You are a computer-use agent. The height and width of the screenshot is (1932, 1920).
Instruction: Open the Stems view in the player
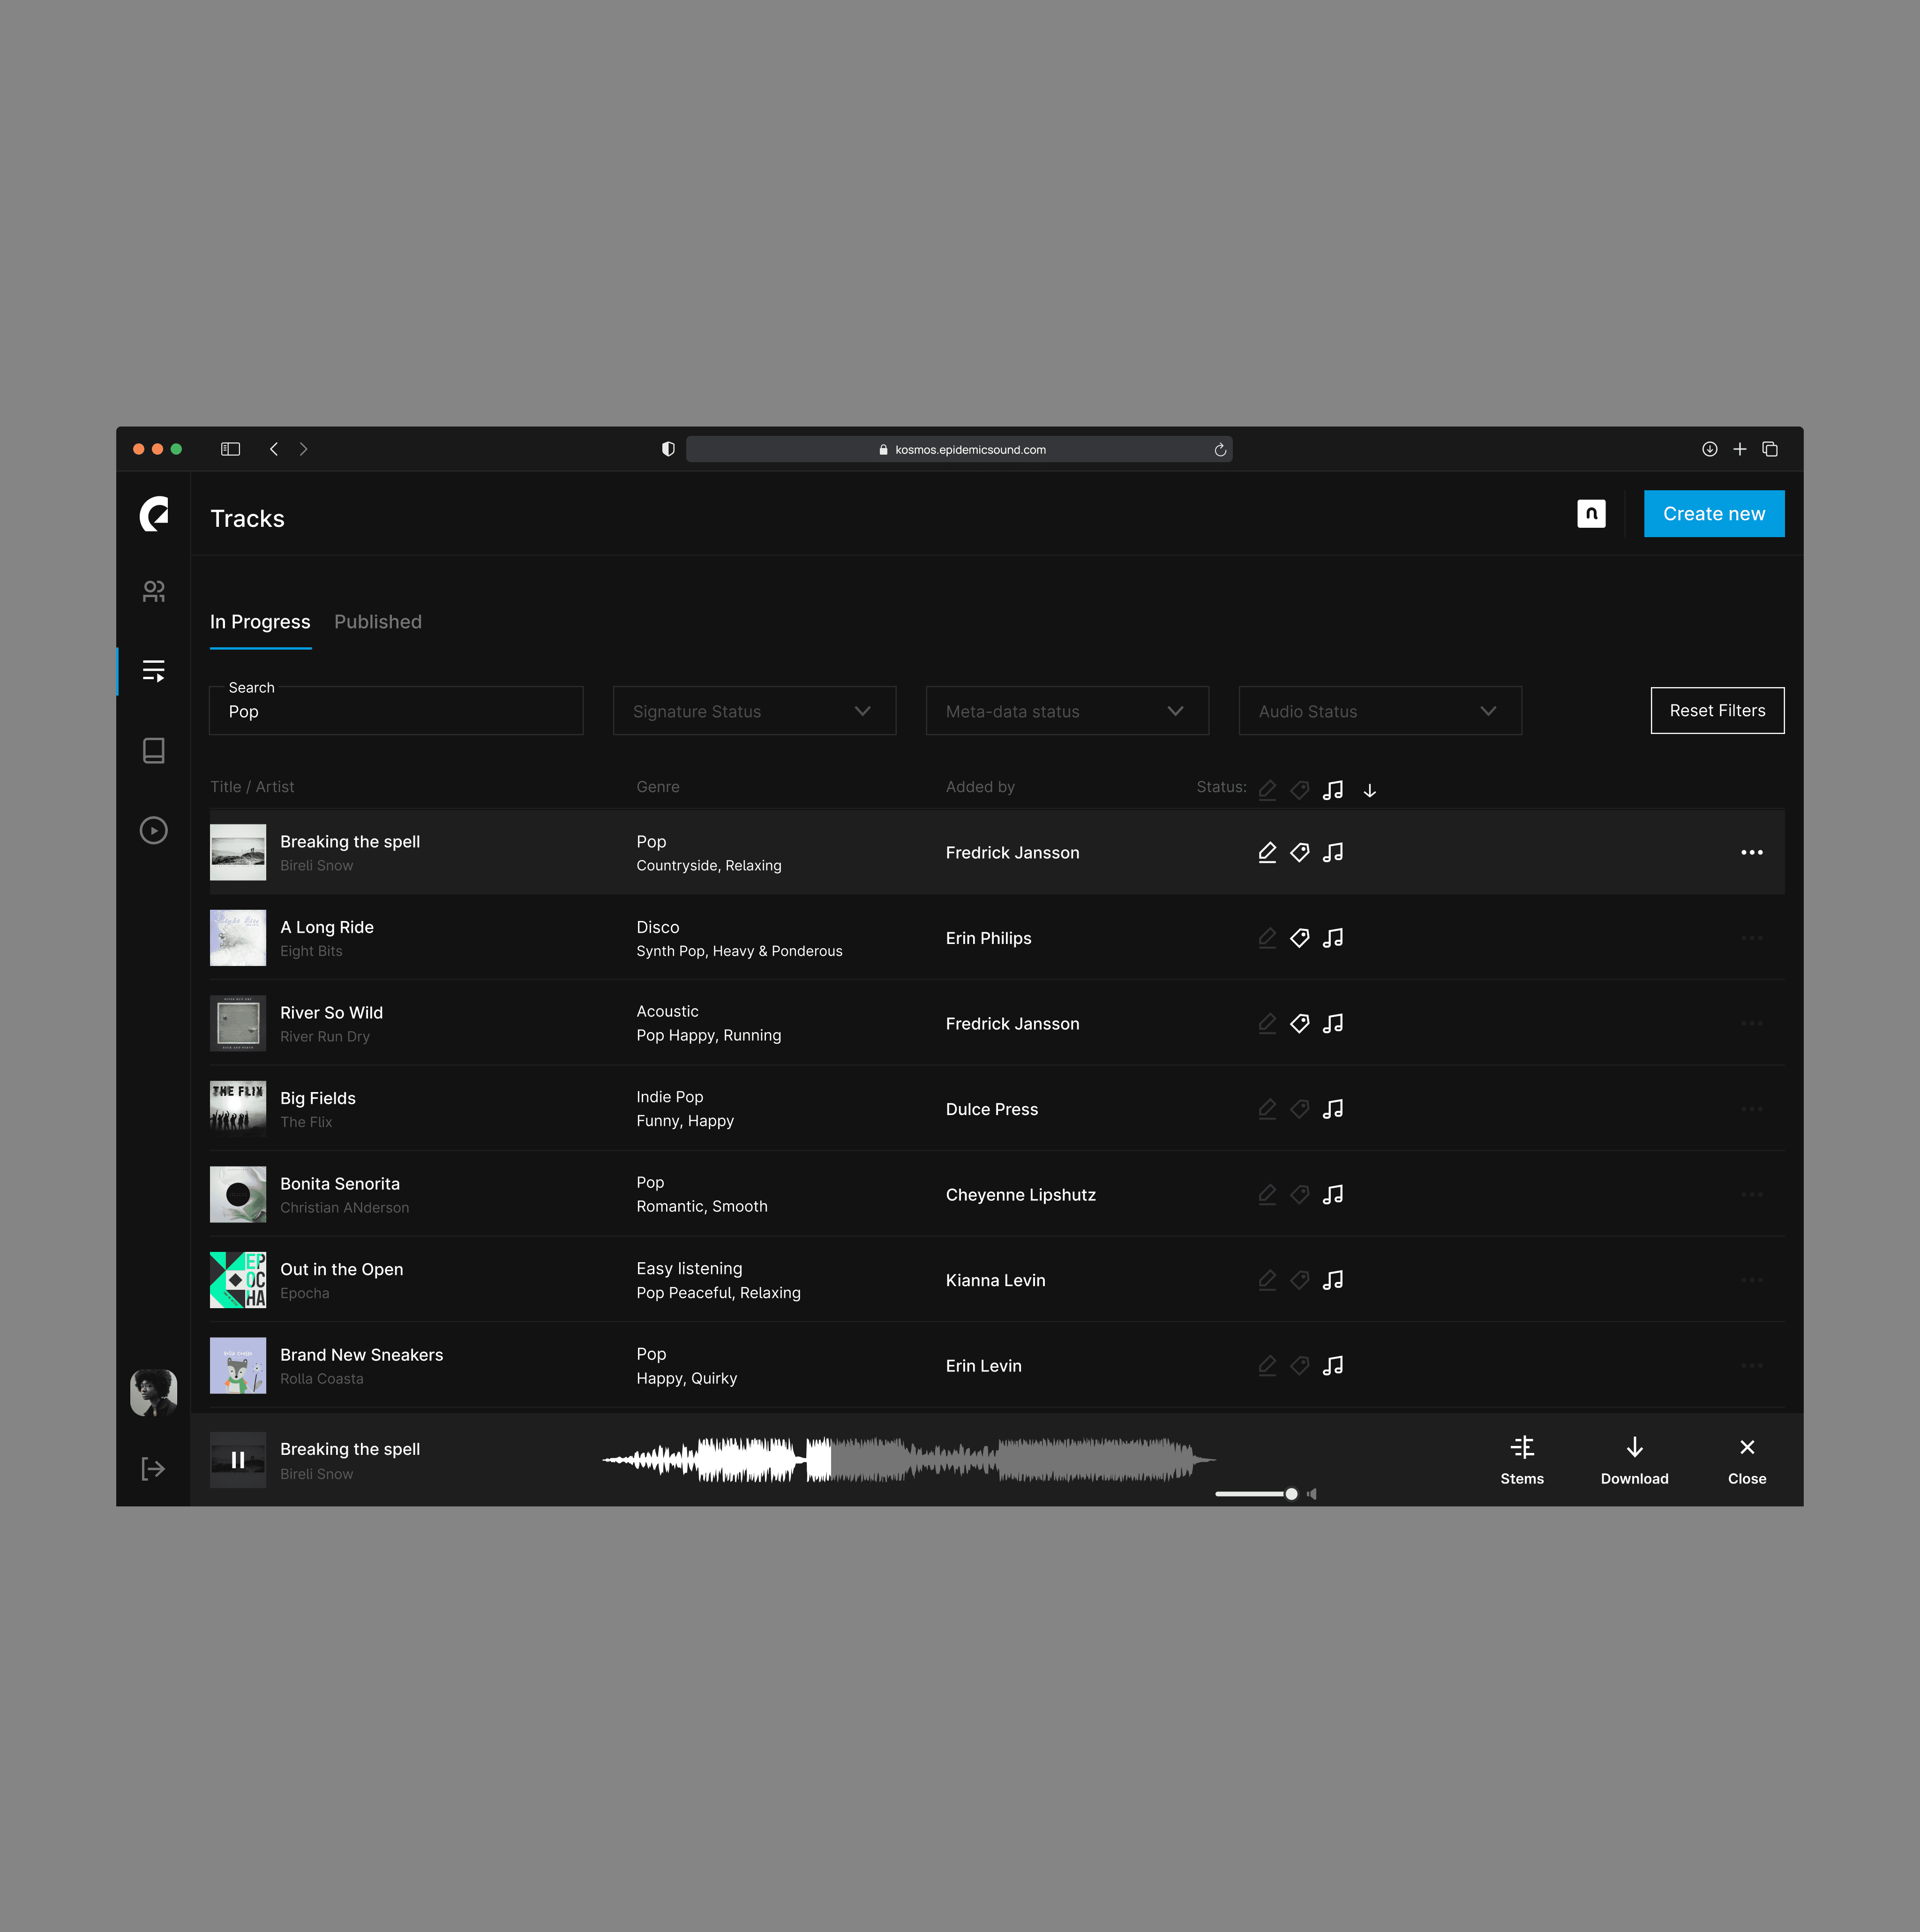(1522, 1460)
